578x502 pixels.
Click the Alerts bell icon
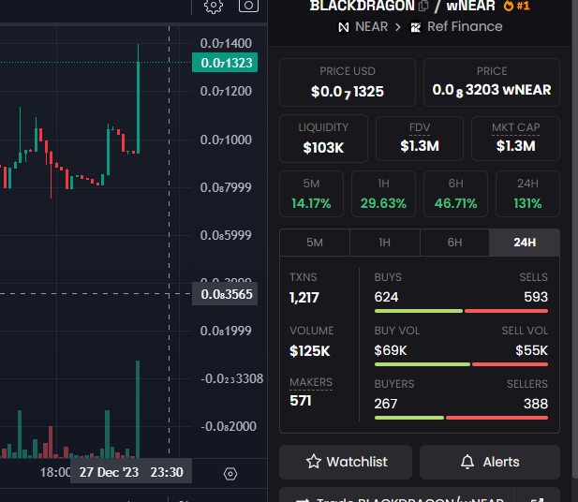point(467,462)
